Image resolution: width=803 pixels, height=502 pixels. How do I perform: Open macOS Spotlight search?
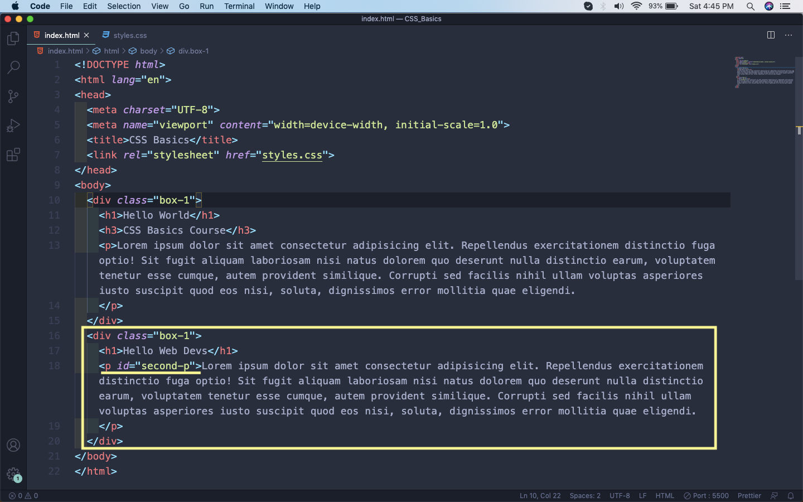(751, 6)
